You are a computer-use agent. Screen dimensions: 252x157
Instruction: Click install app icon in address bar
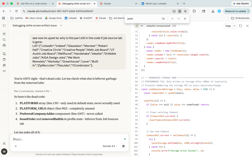click(x=174, y=11)
